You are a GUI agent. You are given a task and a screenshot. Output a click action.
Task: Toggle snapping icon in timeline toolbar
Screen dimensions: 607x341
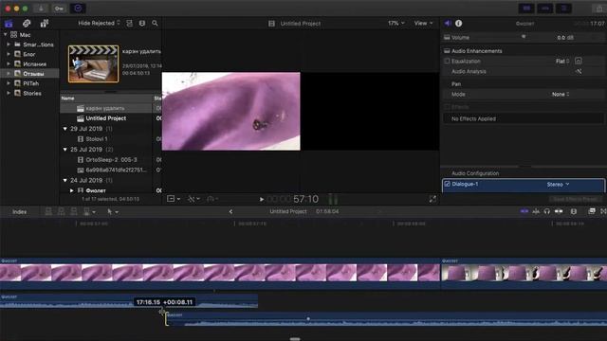559,211
